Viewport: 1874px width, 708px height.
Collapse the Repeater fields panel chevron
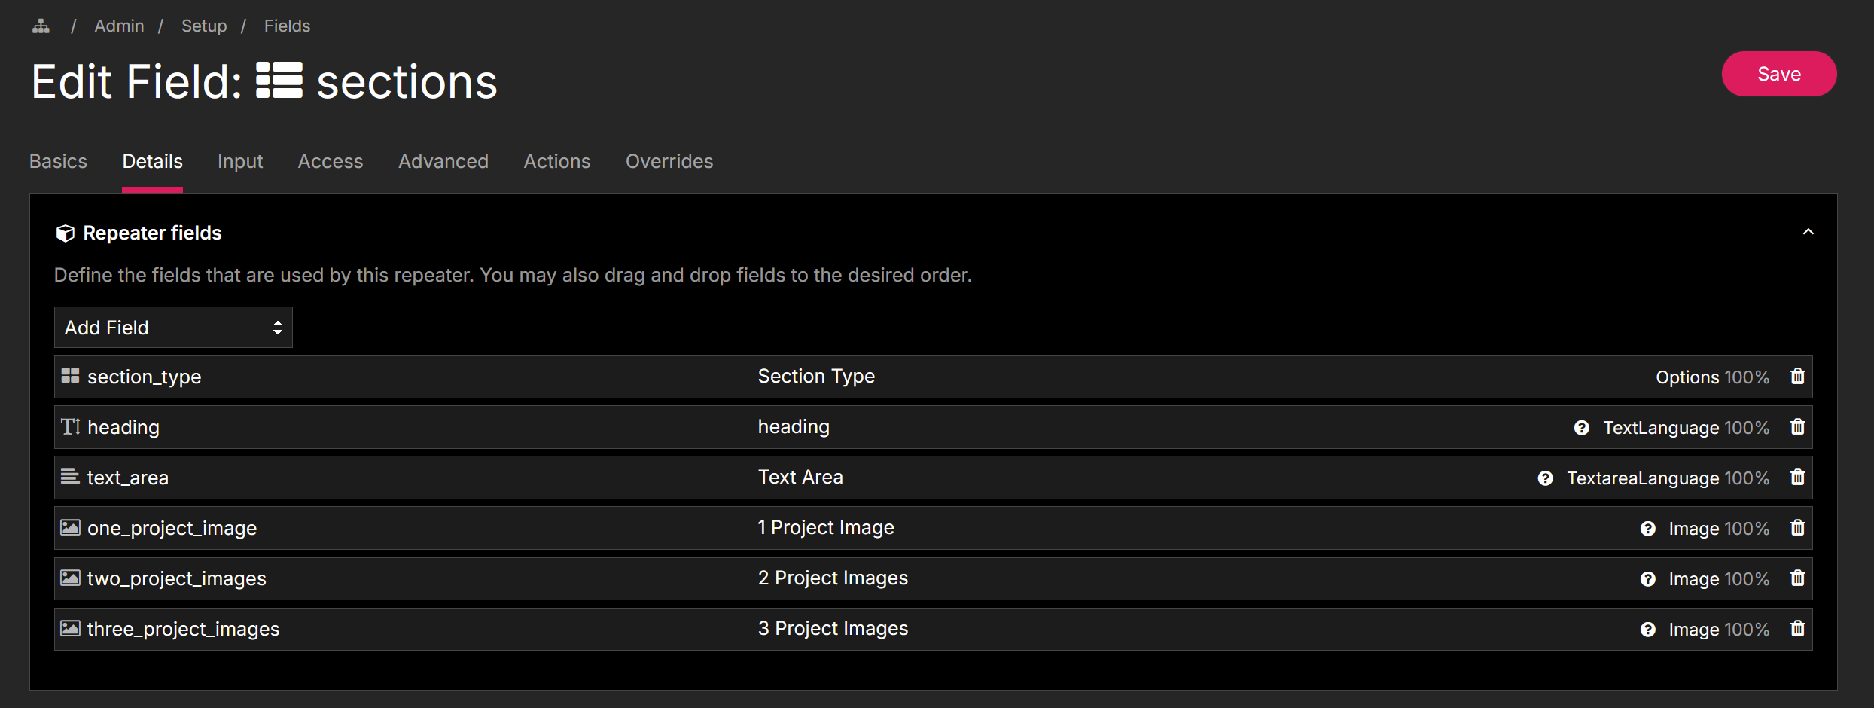1808,233
